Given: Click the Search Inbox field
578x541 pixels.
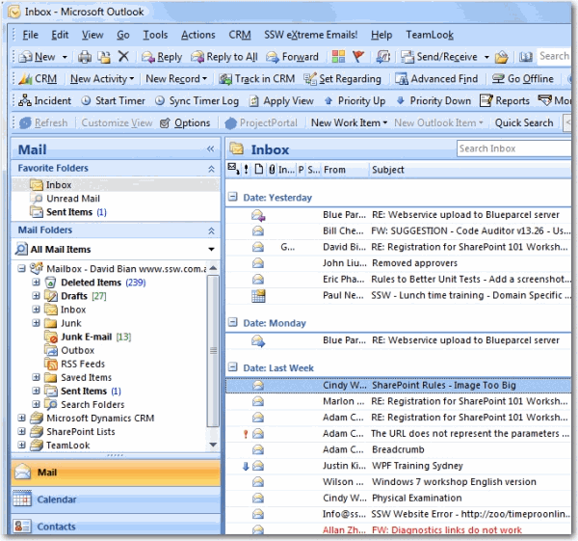Looking at the screenshot, I should click(x=511, y=149).
